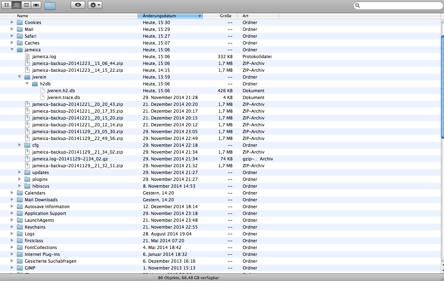The image size is (444, 281).
Task: Expand the cfg folder
Action: coord(20,145)
